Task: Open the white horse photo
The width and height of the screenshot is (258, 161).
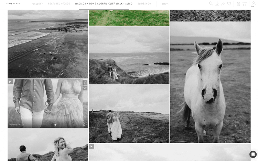Action: point(210,82)
